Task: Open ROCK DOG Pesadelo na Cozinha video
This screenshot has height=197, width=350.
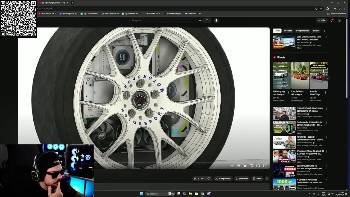Action: point(284,142)
